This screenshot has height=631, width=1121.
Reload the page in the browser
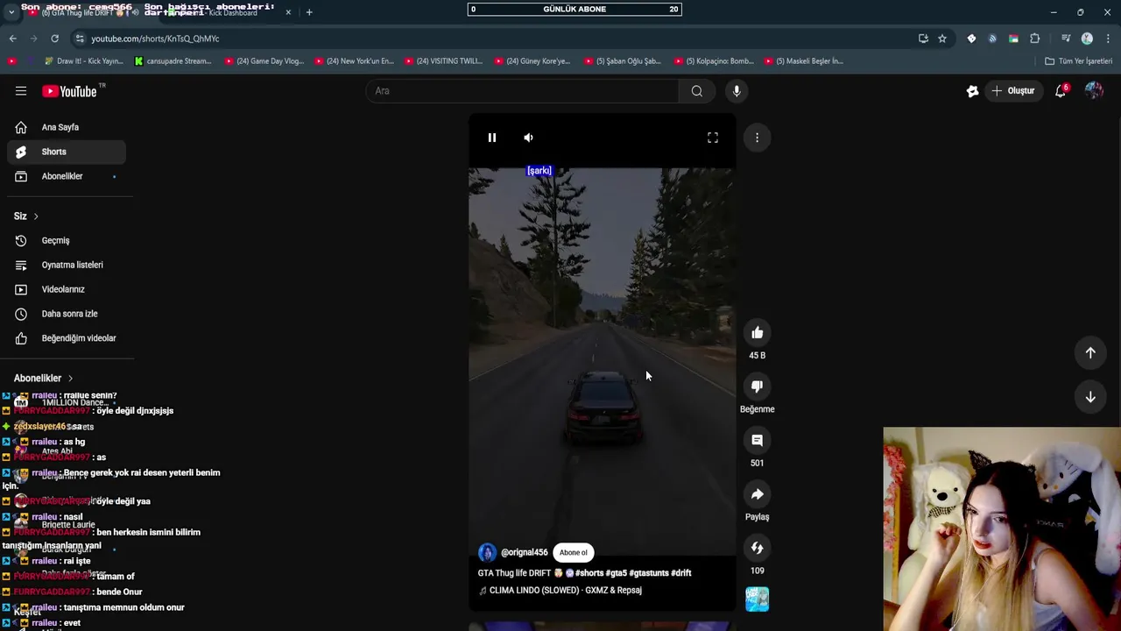click(x=54, y=39)
